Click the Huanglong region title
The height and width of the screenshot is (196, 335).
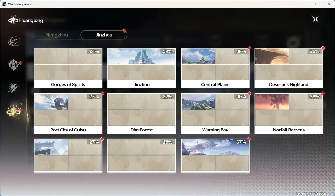pyautogui.click(x=31, y=20)
